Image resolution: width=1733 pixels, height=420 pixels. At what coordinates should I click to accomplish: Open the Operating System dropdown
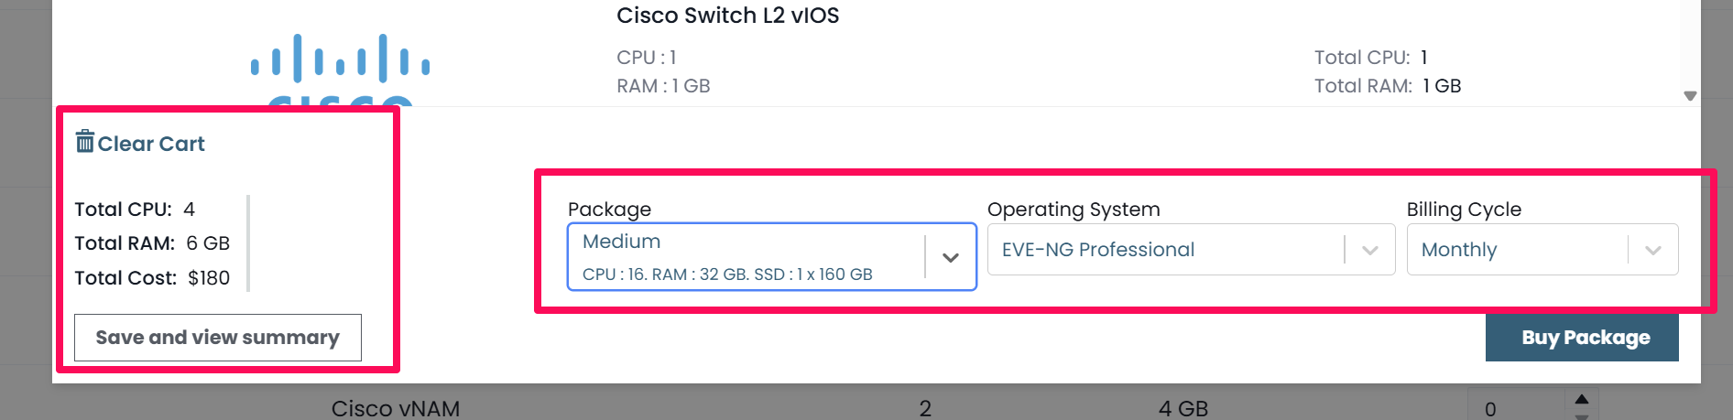[1191, 250]
